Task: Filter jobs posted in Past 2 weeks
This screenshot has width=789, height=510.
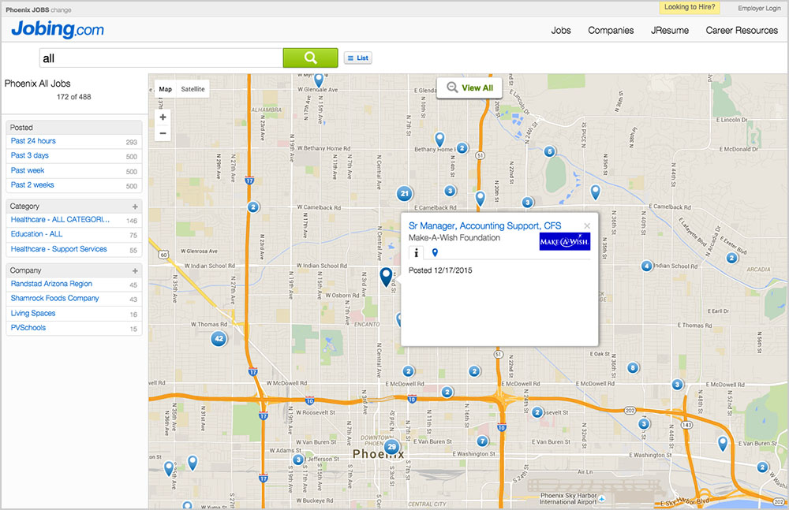Action: click(32, 184)
